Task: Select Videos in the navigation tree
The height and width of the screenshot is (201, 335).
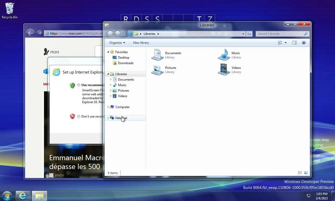Action: click(122, 96)
